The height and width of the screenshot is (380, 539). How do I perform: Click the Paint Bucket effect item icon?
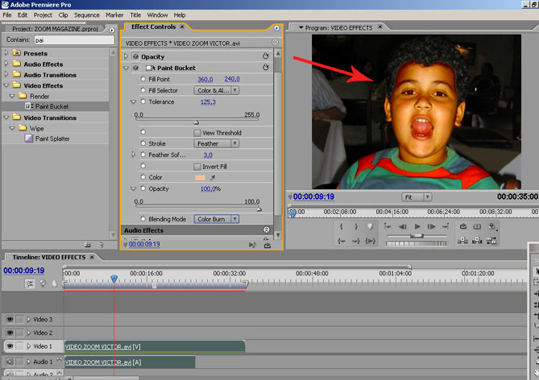(28, 106)
